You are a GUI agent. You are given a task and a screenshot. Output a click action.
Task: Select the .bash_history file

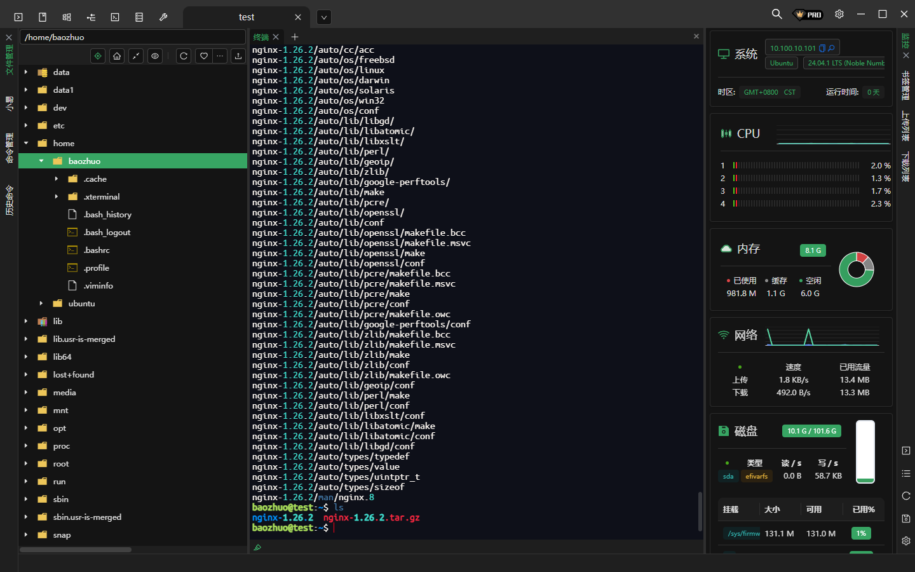107,215
